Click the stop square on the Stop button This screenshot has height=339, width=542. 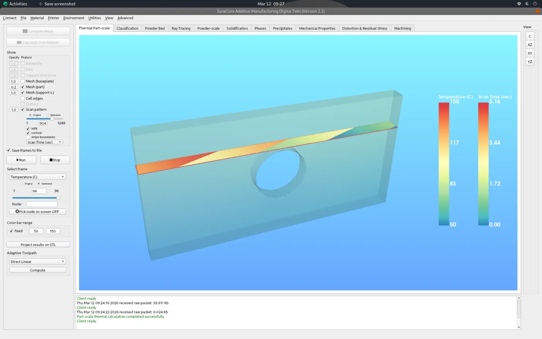[51, 160]
